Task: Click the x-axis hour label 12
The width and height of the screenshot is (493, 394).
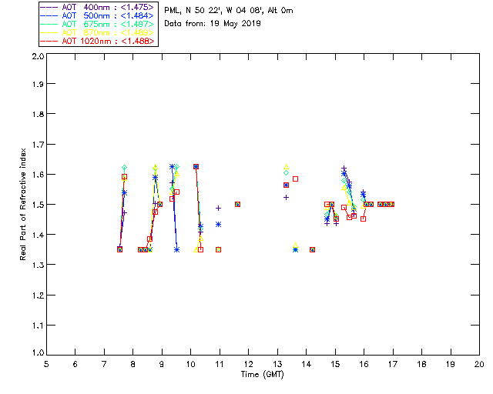Action: click(248, 364)
